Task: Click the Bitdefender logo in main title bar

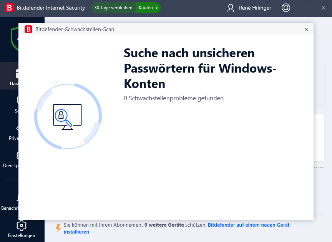Action: pos(9,8)
